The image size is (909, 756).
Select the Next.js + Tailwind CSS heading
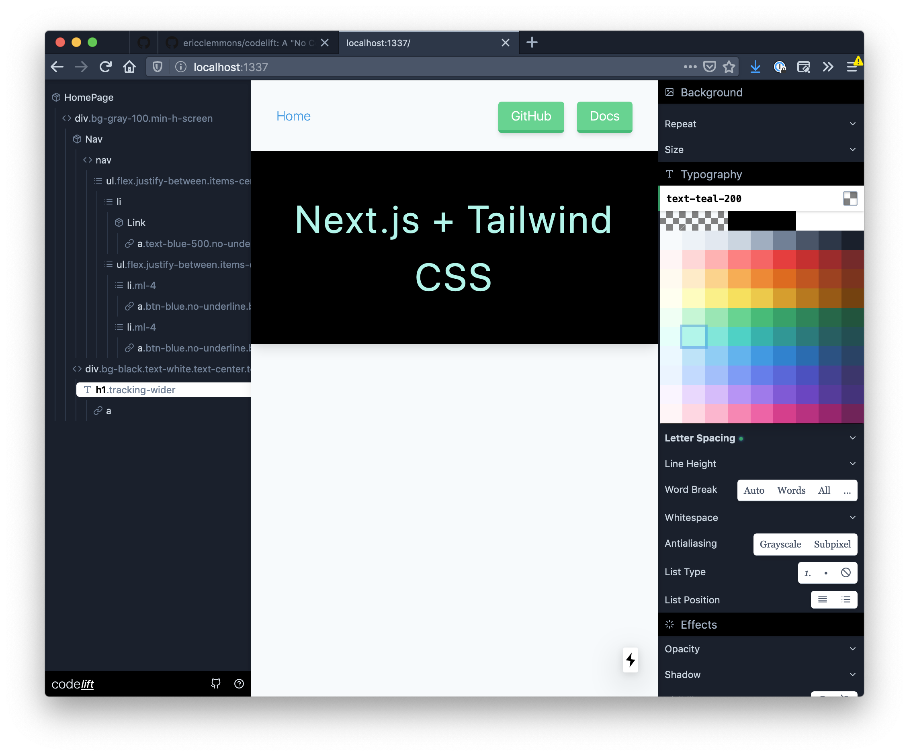tap(453, 247)
